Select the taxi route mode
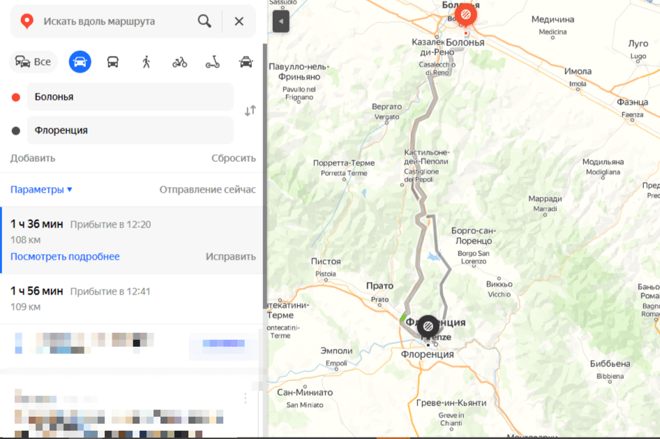 tap(246, 61)
